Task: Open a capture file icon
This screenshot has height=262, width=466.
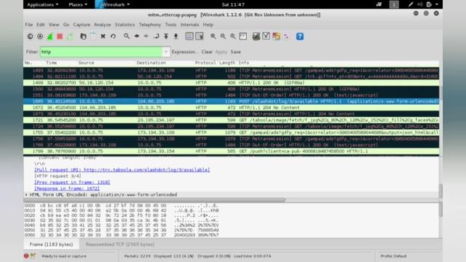Action: (83, 36)
